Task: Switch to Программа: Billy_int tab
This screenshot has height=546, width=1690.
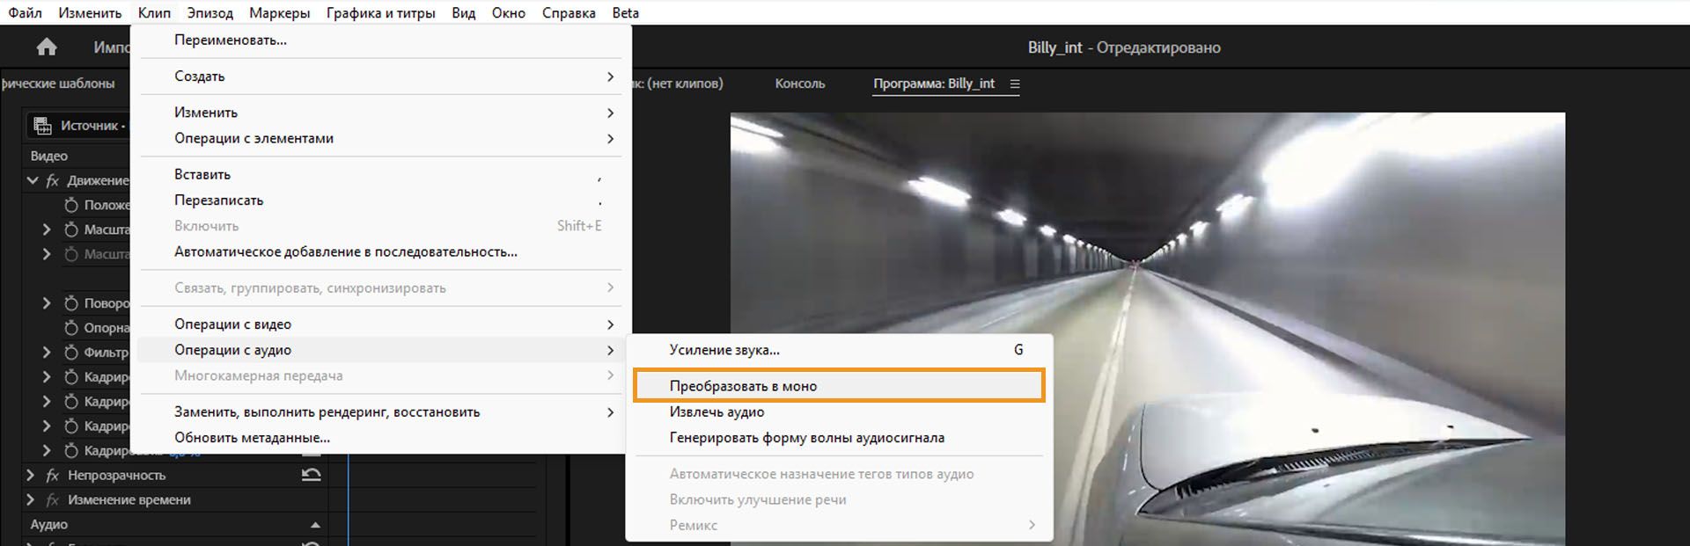Action: coord(934,84)
